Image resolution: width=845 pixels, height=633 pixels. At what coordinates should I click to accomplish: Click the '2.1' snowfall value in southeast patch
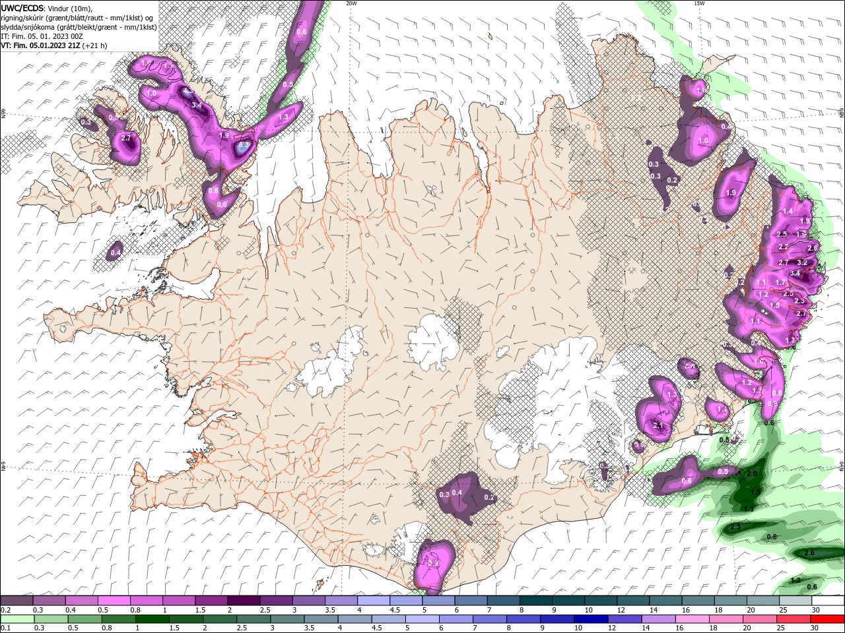(x=658, y=426)
